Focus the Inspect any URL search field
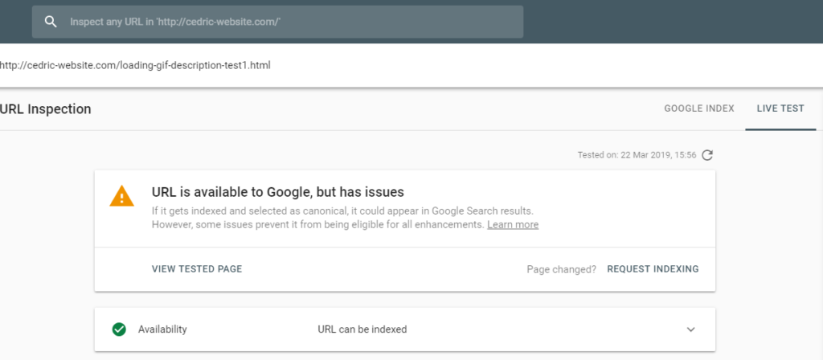The image size is (823, 360). [x=277, y=22]
